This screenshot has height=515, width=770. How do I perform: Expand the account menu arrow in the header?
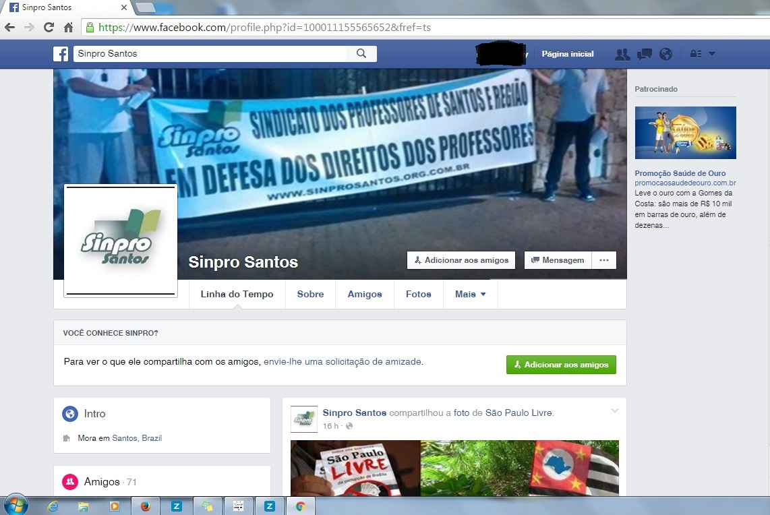pos(712,53)
